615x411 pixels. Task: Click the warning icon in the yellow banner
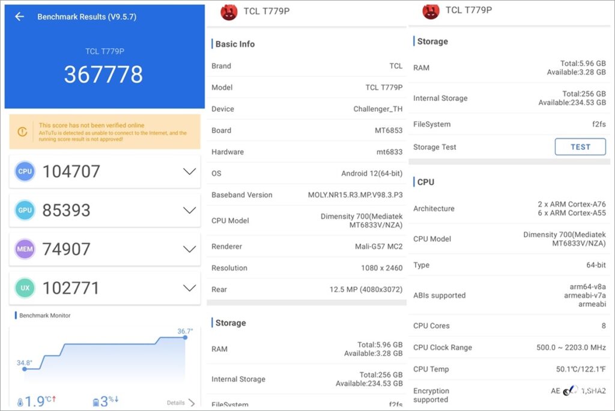tap(23, 131)
